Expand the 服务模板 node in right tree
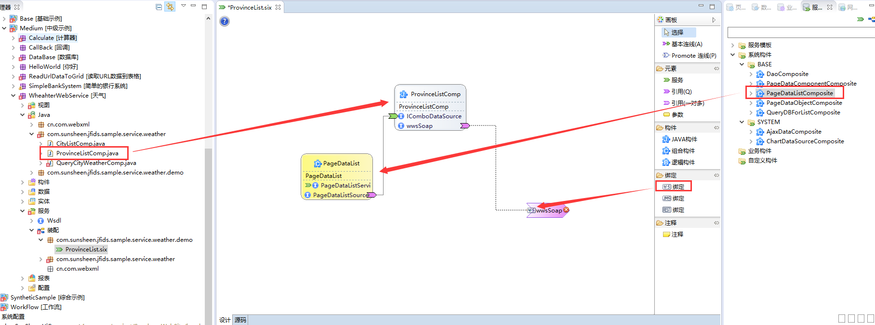This screenshot has height=325, width=875. click(733, 45)
